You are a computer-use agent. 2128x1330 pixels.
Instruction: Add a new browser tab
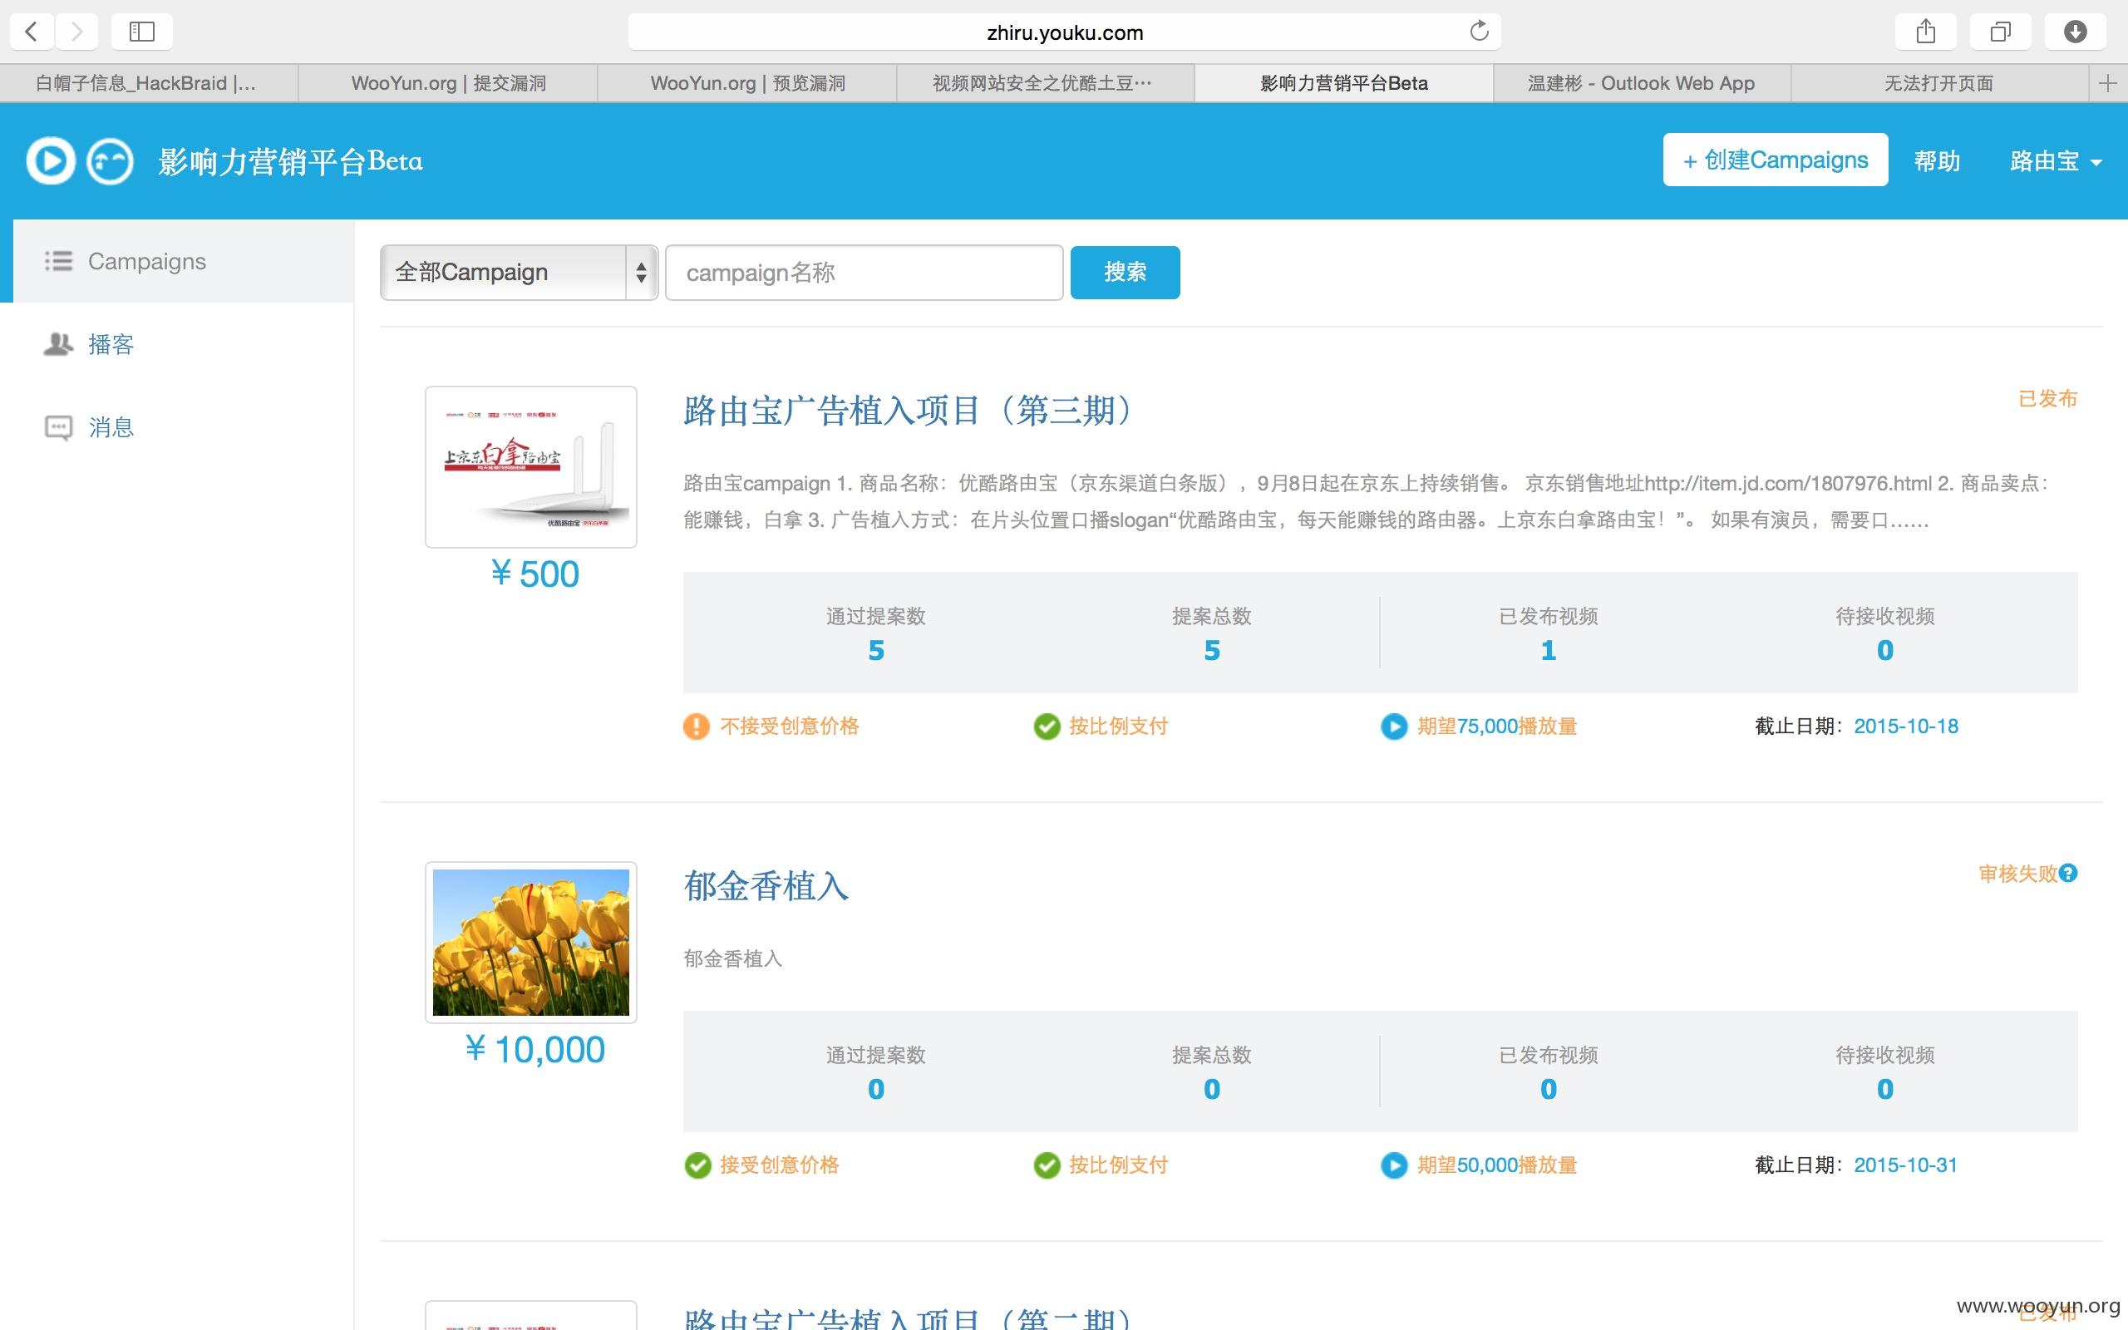2108,84
